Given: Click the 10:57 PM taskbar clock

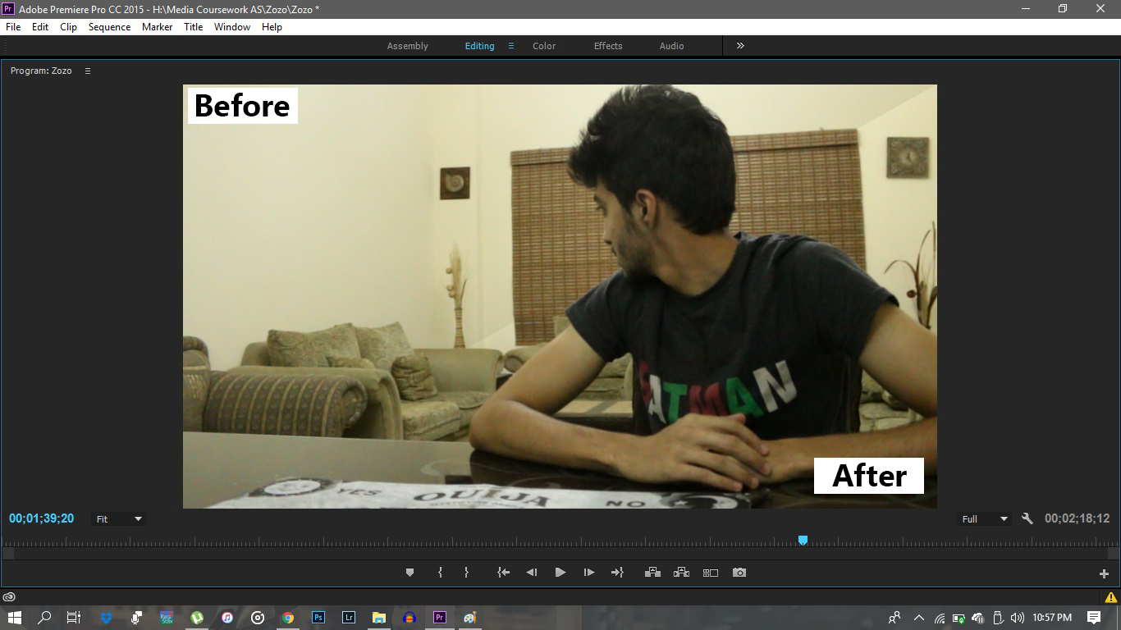Looking at the screenshot, I should click(x=1052, y=618).
